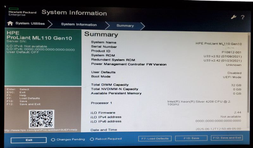Viewport: 253px width, 148px height.
Task: Select Redundant System ROM value U33 v2.42
Action: [223, 61]
